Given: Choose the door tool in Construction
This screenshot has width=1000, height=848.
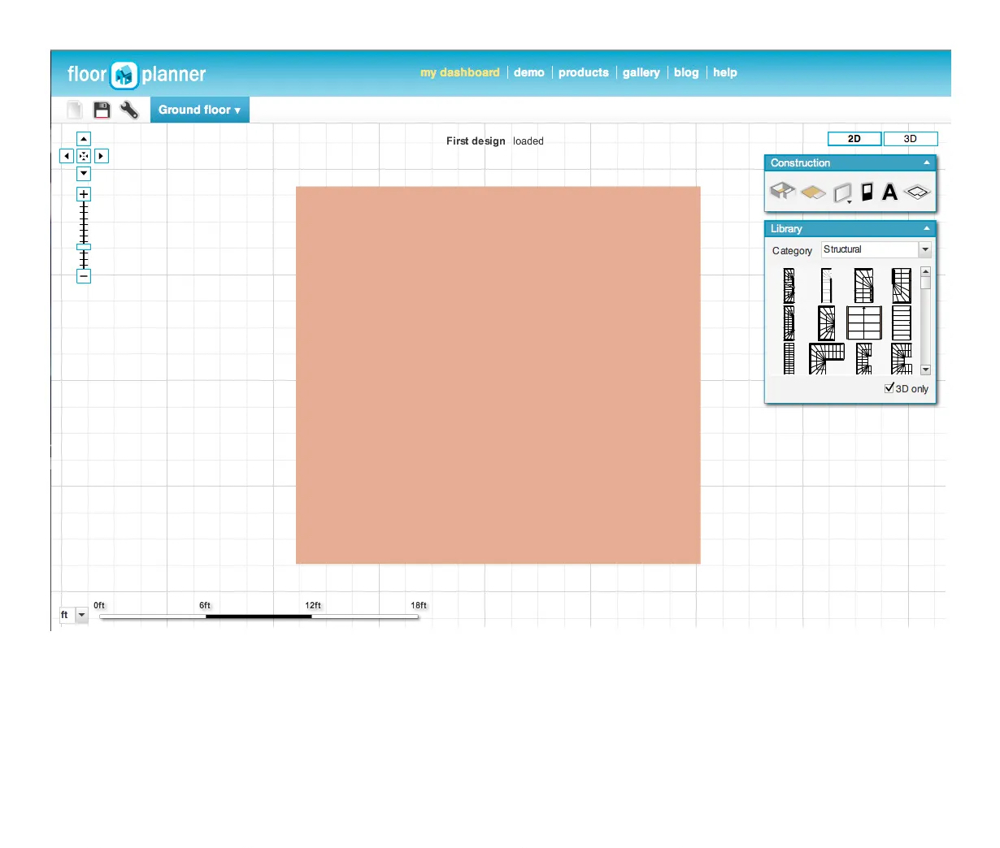Looking at the screenshot, I should coord(867,192).
